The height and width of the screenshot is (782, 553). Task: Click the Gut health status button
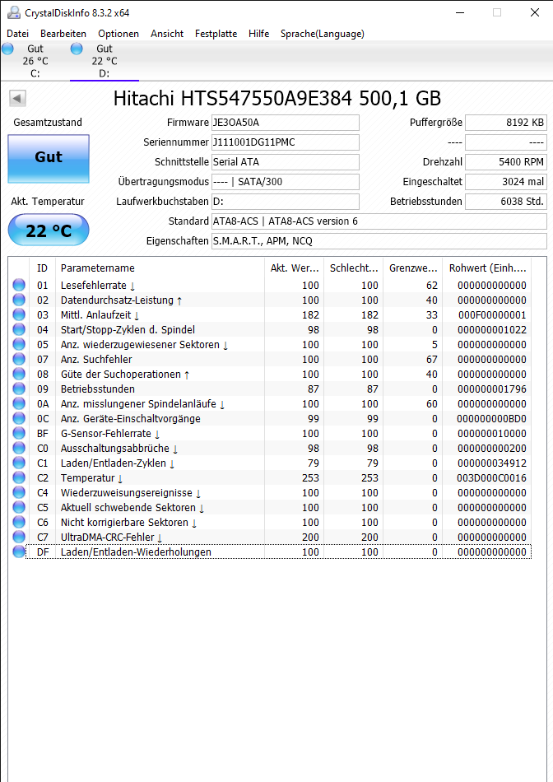pos(49,158)
